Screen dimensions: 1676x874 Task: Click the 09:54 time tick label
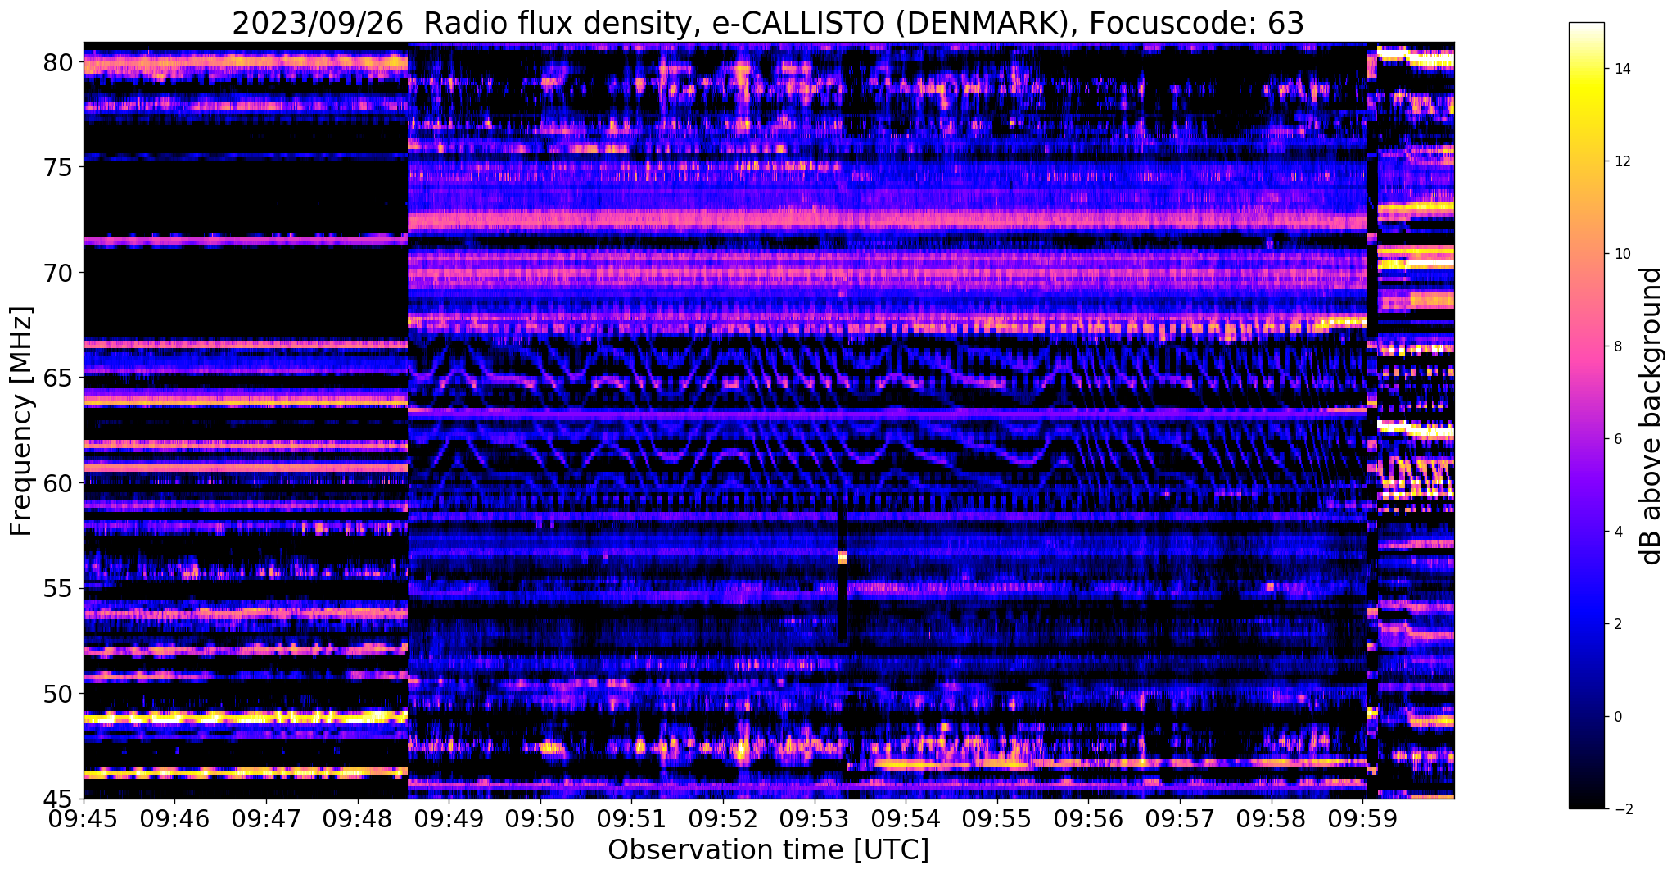(906, 818)
